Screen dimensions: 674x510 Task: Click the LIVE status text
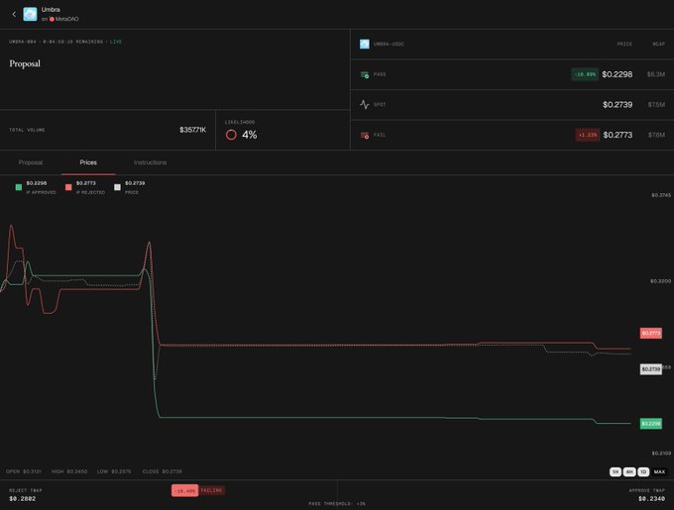pyautogui.click(x=116, y=42)
